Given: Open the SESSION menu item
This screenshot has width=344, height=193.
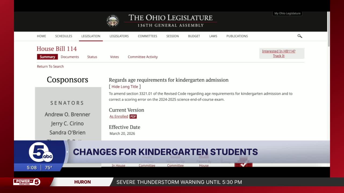Looking at the screenshot, I should (173, 36).
